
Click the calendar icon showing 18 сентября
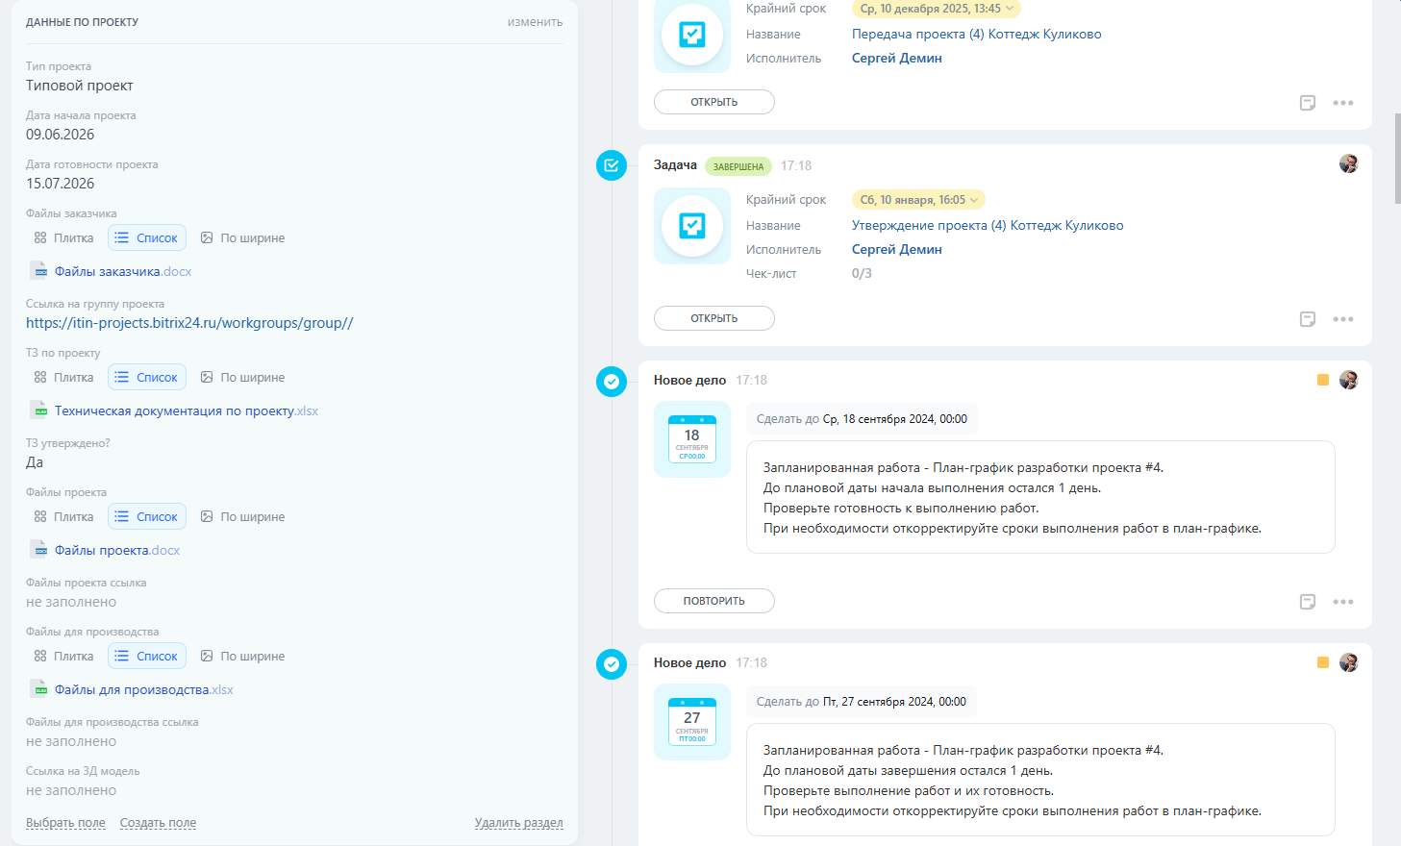click(x=692, y=439)
